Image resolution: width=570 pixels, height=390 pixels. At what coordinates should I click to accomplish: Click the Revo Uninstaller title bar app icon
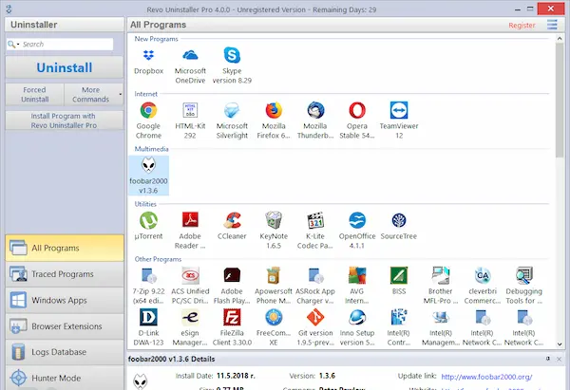click(x=9, y=9)
